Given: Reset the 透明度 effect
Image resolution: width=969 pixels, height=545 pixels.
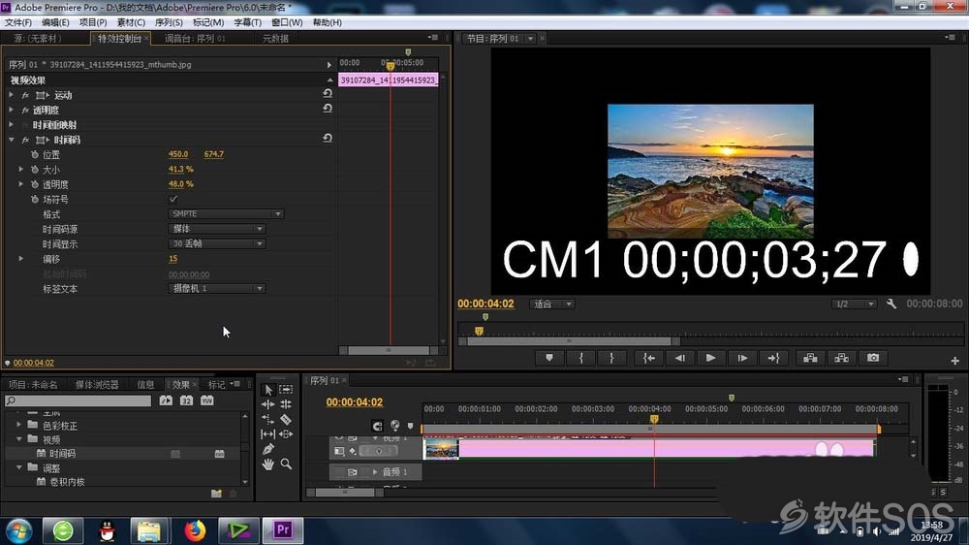Looking at the screenshot, I should click(328, 109).
